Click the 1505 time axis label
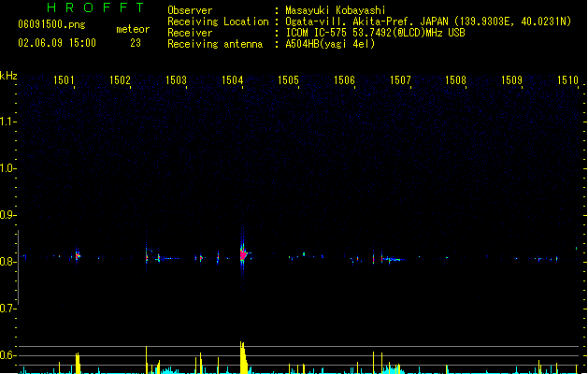The image size is (588, 374). click(288, 80)
